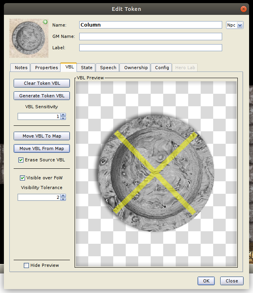
Task: Toggle Visible over FoW checkbox
Action: coord(22,178)
